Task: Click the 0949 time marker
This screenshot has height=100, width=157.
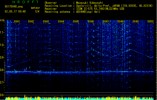Action: coord(136,21)
